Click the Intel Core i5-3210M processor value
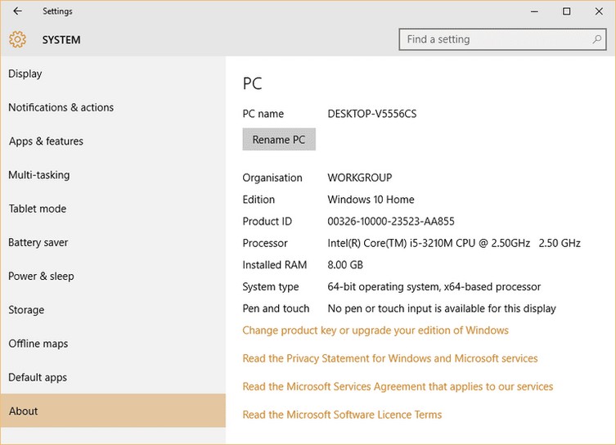This screenshot has width=616, height=445. click(454, 243)
